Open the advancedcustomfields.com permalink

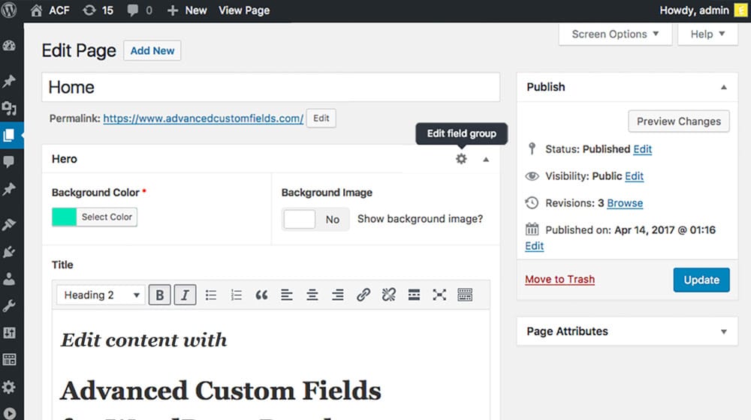point(203,118)
